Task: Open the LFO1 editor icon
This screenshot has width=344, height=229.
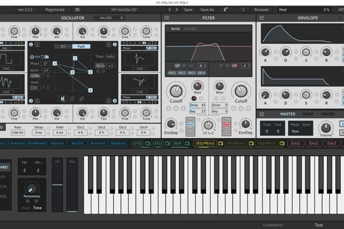Action: (148, 143)
